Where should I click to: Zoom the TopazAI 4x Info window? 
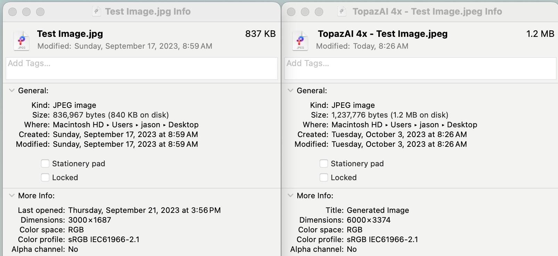319,12
